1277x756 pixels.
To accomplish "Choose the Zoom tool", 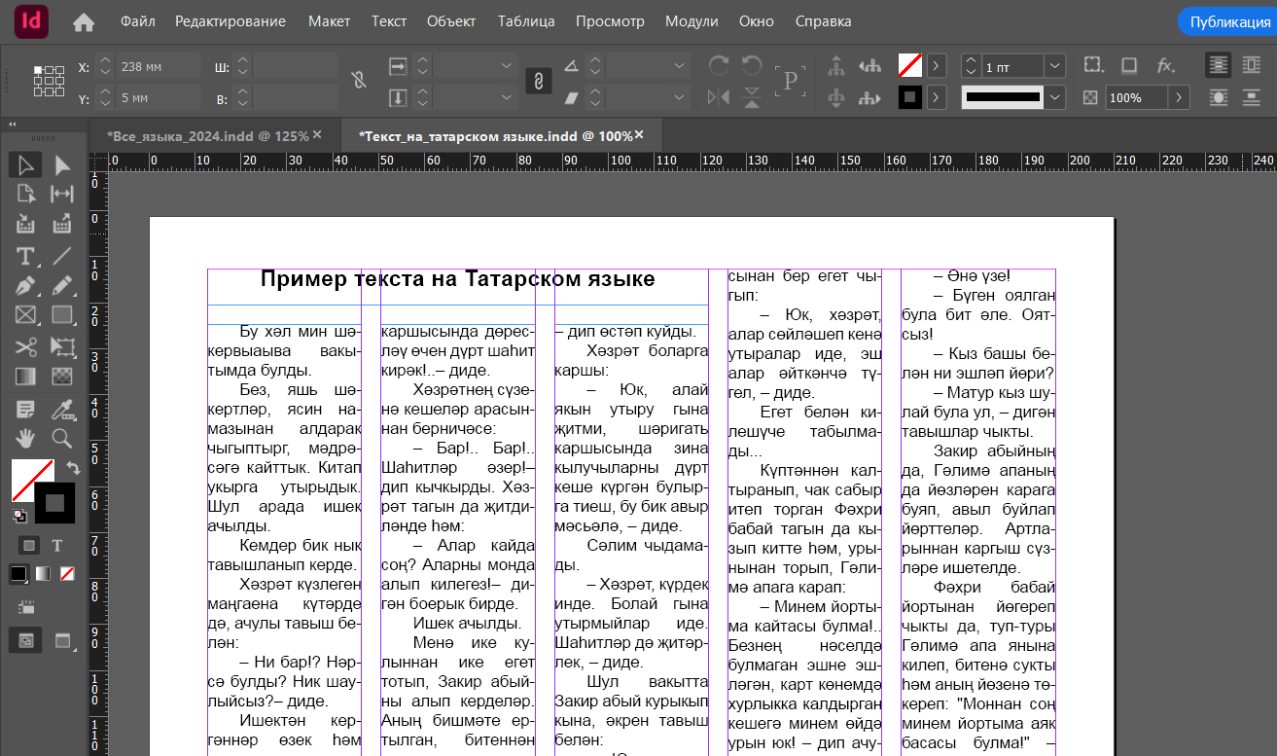I will pyautogui.click(x=62, y=438).
